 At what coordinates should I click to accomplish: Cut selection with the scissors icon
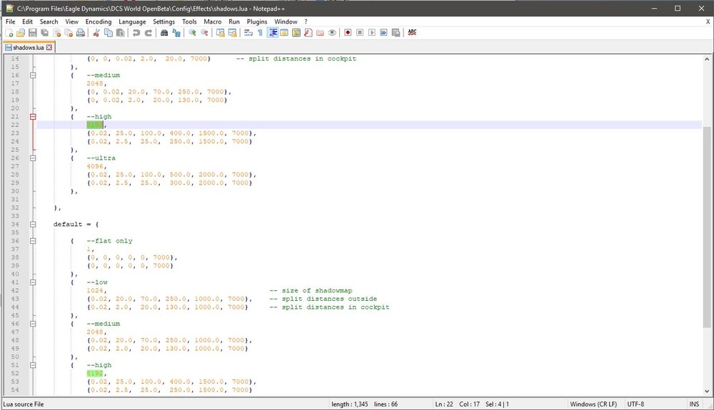click(96, 33)
